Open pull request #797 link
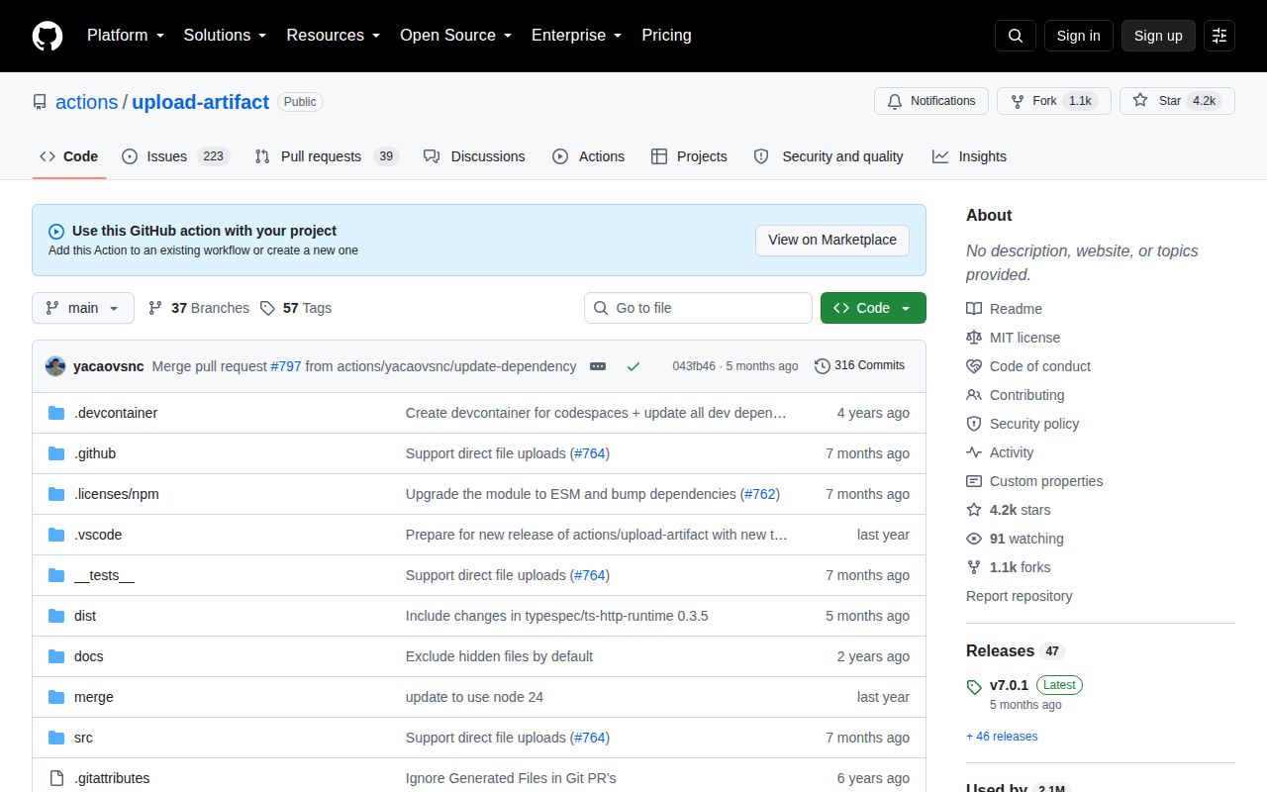The image size is (1267, 792). tap(286, 366)
